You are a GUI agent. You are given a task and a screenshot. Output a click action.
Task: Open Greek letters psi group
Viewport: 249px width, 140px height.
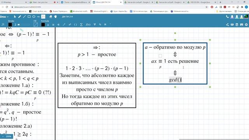click(95, 24)
